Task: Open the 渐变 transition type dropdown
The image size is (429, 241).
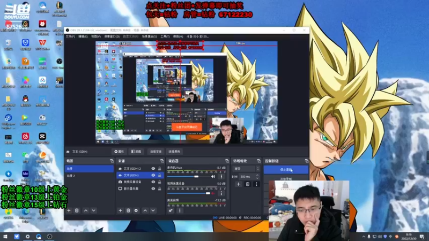Action: (x=246, y=169)
